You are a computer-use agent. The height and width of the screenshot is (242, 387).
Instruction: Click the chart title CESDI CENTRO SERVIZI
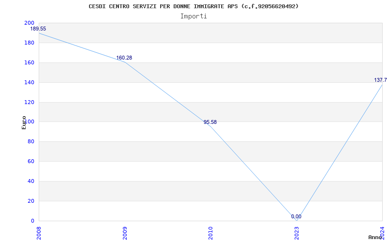tap(193, 6)
